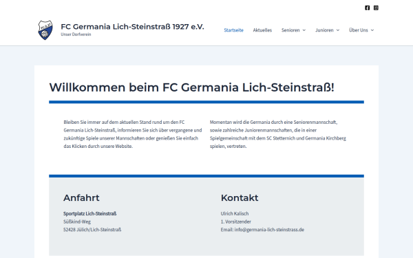The image size is (413, 258).
Task: Click the site title FC Germania Lich-Steinstraß 1927 e.V.
Action: (132, 27)
